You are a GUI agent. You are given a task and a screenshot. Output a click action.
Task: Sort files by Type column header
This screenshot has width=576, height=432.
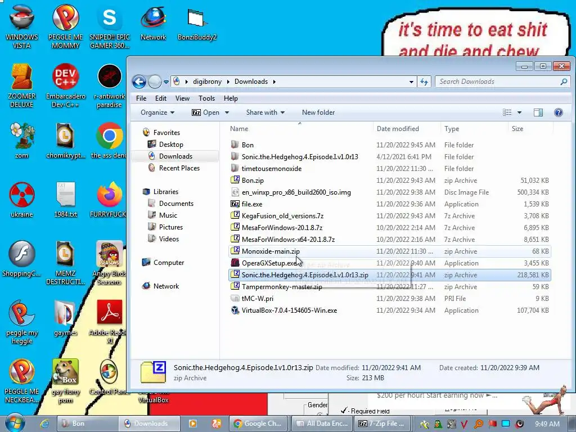coord(475,129)
